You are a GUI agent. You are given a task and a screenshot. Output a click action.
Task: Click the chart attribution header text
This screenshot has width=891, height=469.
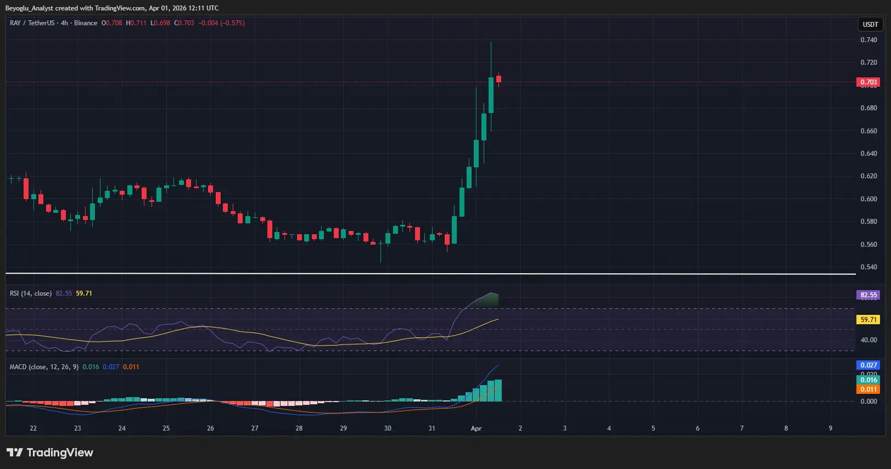pos(112,8)
